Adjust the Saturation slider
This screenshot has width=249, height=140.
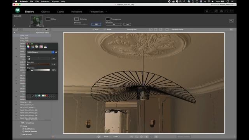pos(38,64)
